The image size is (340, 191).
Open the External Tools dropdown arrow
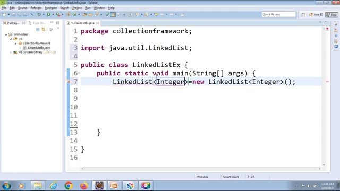[x=63, y=14]
